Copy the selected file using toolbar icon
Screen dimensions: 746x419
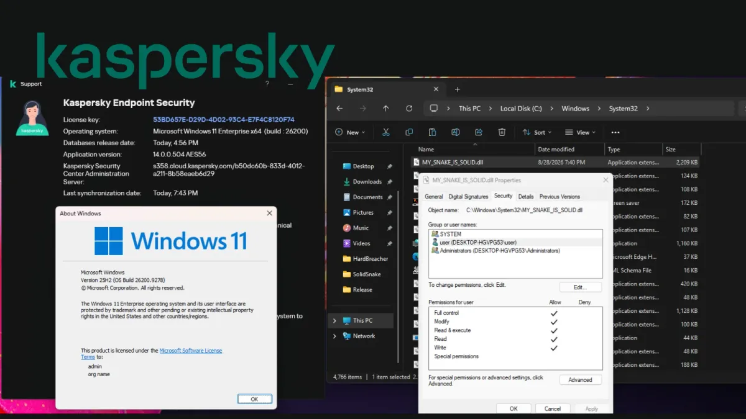[409, 132]
